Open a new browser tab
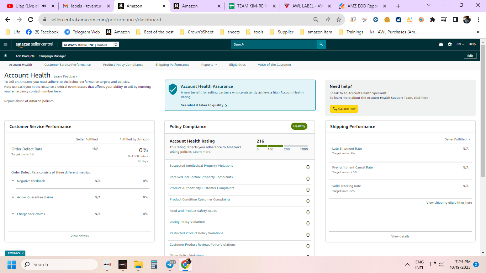This screenshot has height=273, width=486. (398, 6)
